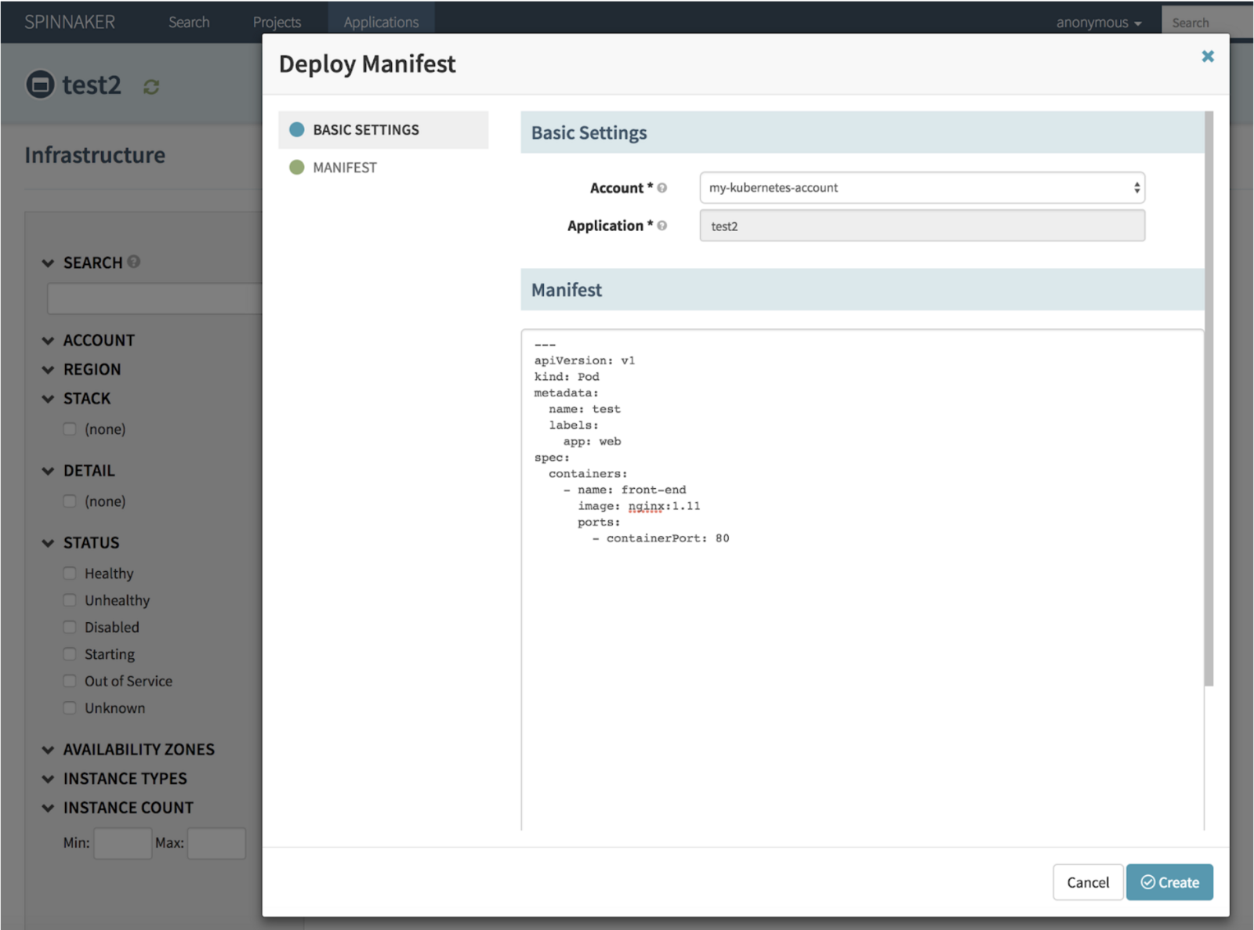
Task: Click the Max instance count field
Action: (x=216, y=843)
